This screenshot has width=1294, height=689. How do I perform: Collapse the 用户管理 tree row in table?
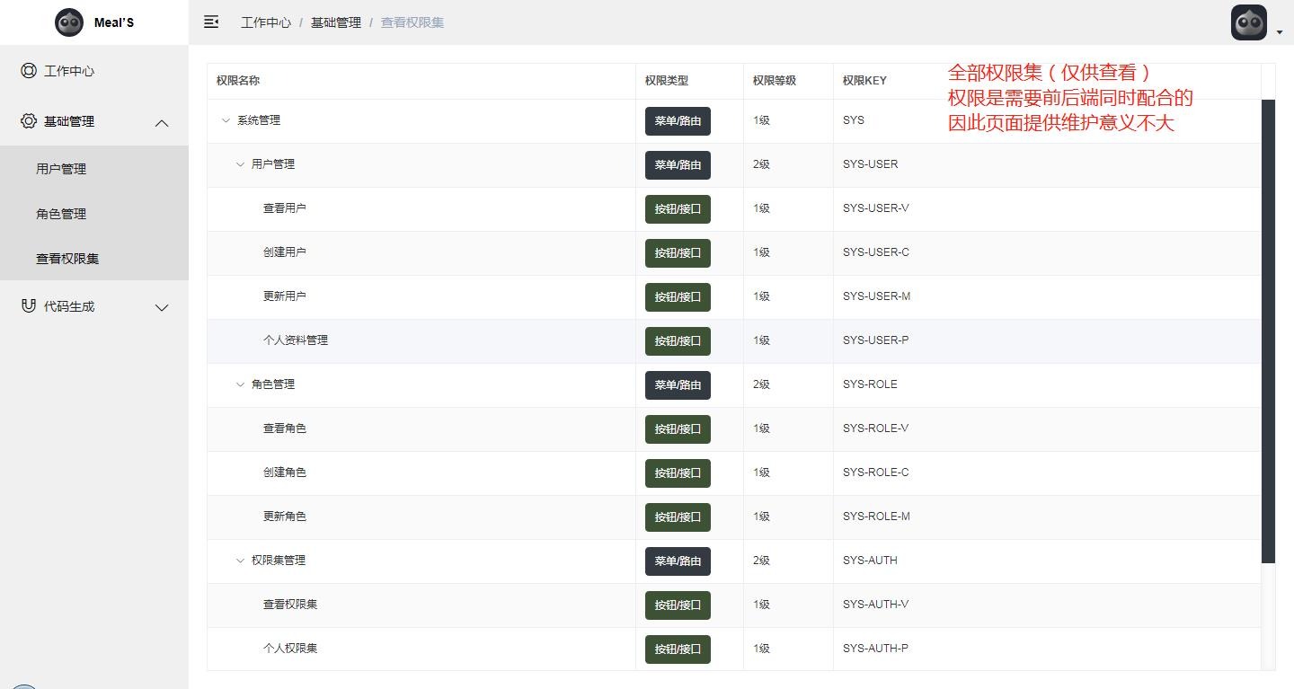click(x=240, y=164)
